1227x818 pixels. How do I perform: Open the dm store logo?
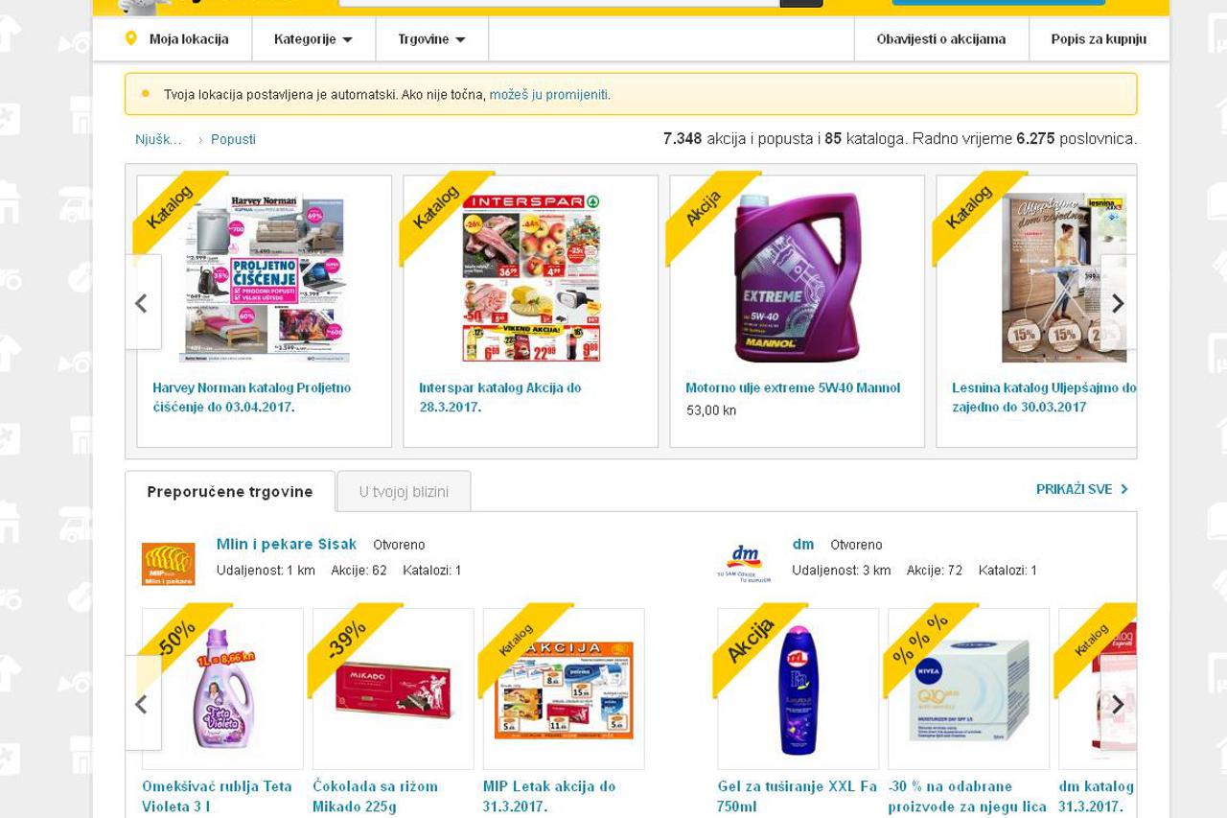(743, 563)
